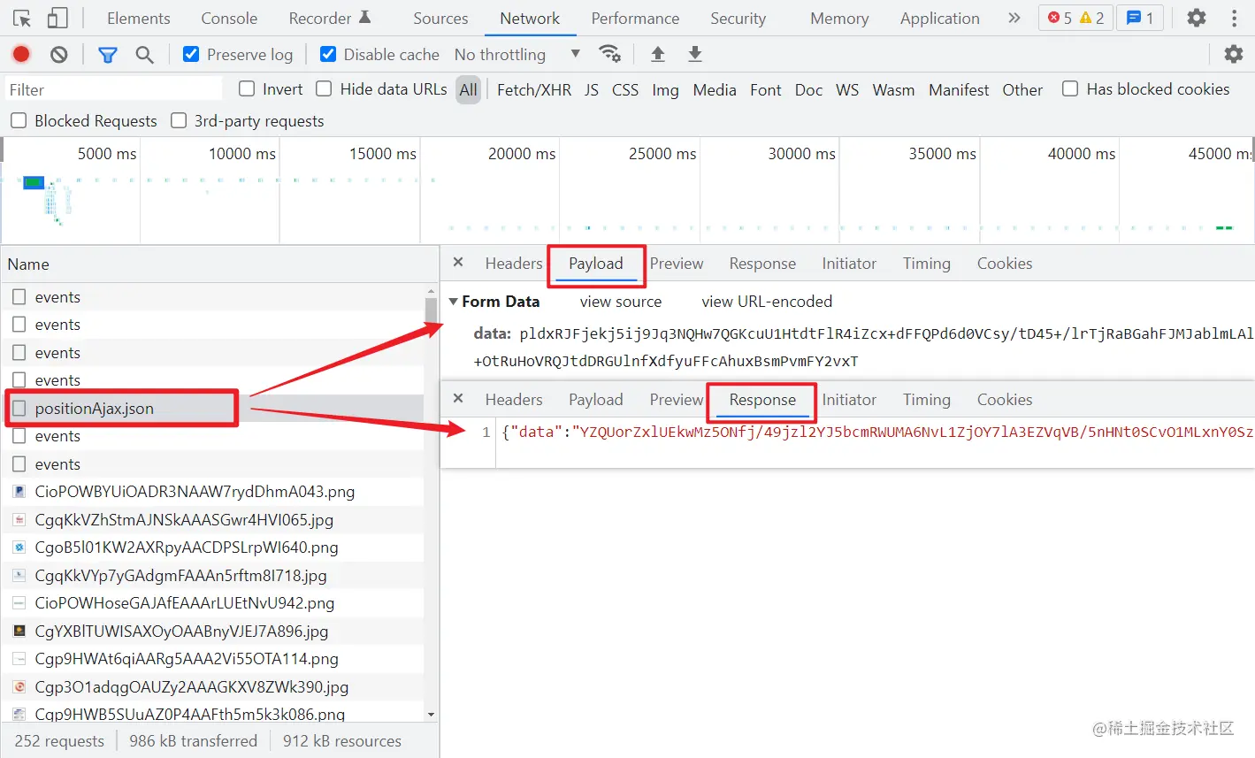Open the Sources tab
Screen dimensions: 1255x758
pyautogui.click(x=440, y=18)
